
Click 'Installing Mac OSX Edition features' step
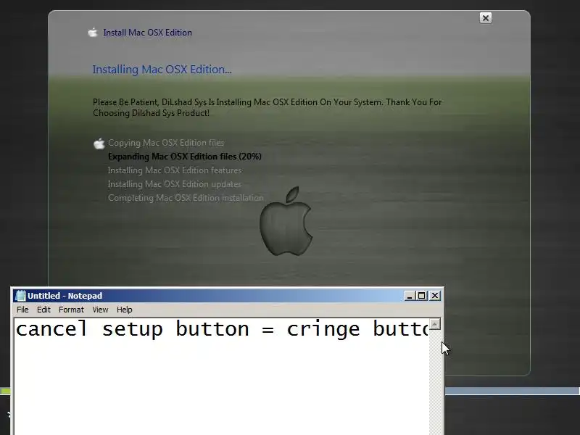(175, 170)
